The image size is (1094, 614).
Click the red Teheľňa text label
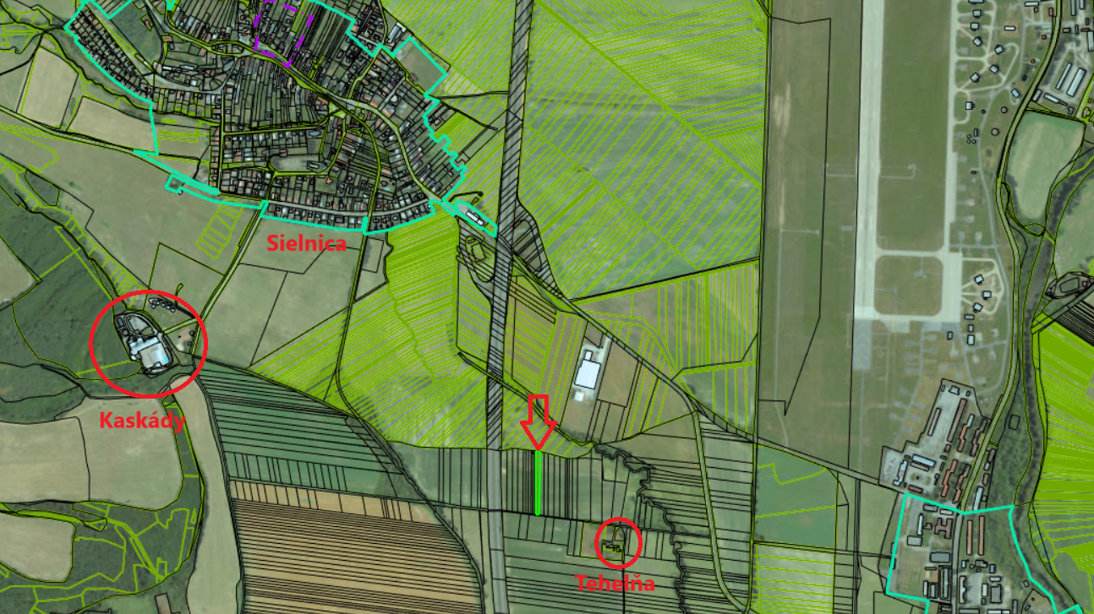(x=615, y=583)
